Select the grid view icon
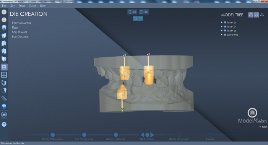This screenshot has height=145, width=268. coord(4,75)
